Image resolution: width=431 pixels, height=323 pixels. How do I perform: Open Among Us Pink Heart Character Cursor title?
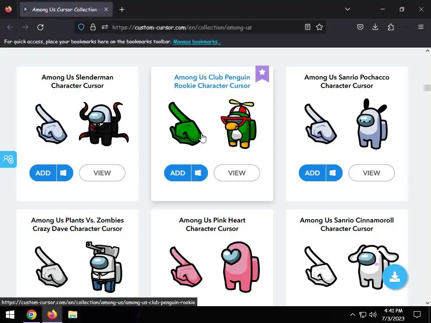(x=212, y=225)
